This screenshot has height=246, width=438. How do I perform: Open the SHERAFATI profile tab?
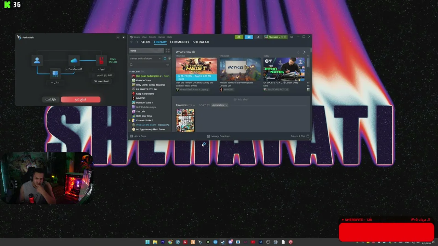pyautogui.click(x=201, y=42)
